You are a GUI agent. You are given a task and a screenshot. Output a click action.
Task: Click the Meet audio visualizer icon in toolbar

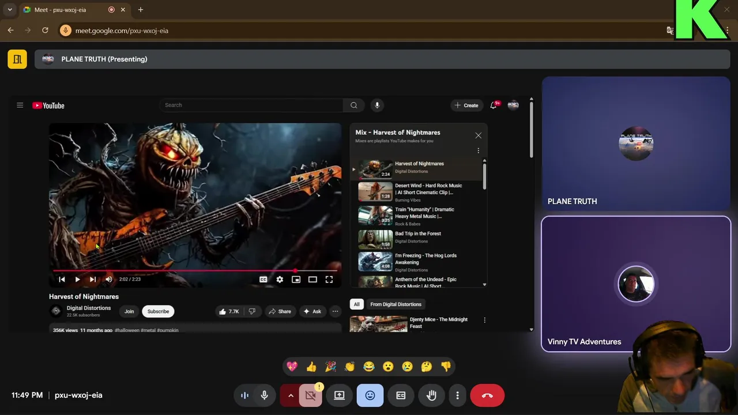[x=244, y=395]
